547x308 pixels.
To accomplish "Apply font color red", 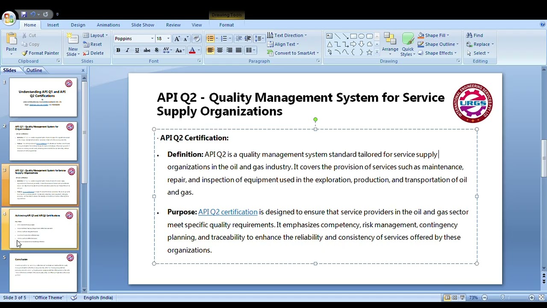I will pos(192,50).
